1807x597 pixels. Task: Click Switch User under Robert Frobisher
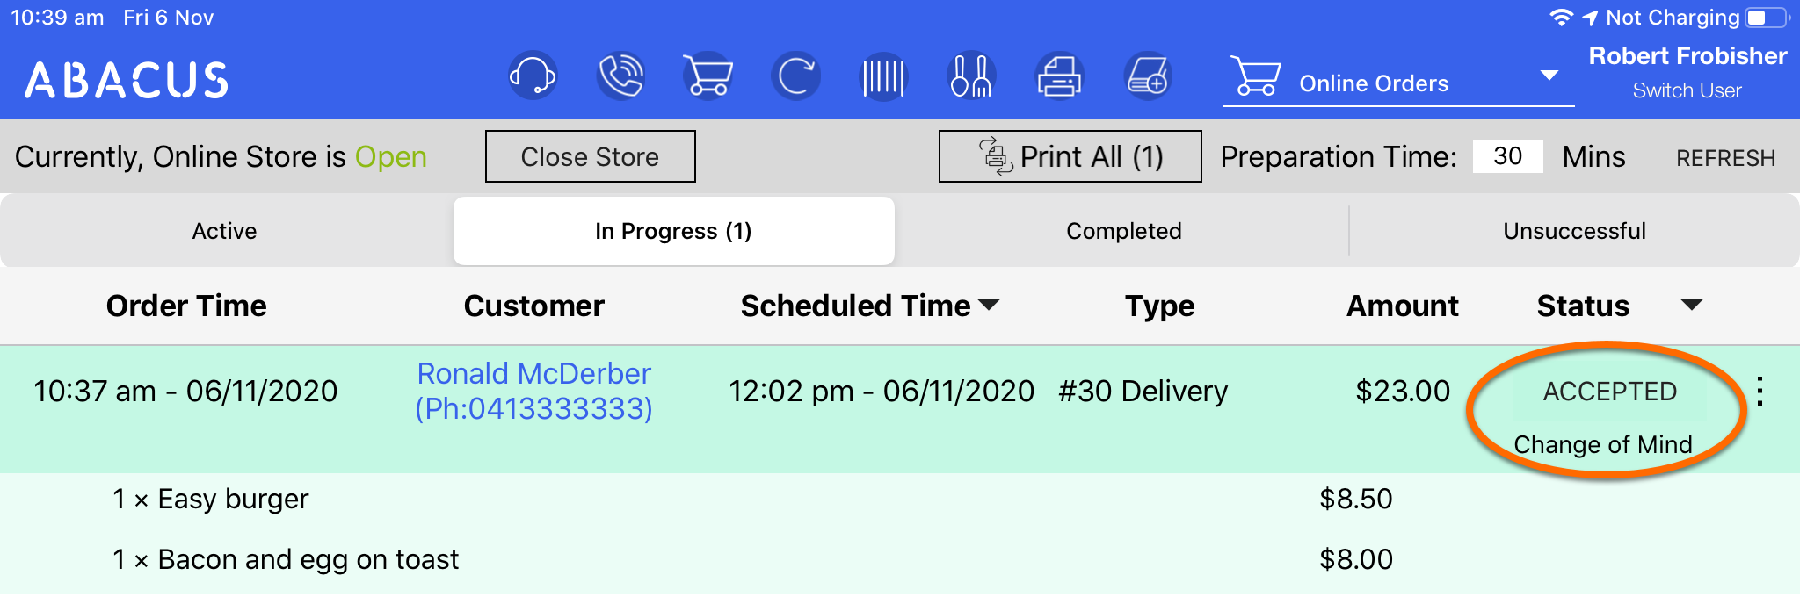point(1687,90)
